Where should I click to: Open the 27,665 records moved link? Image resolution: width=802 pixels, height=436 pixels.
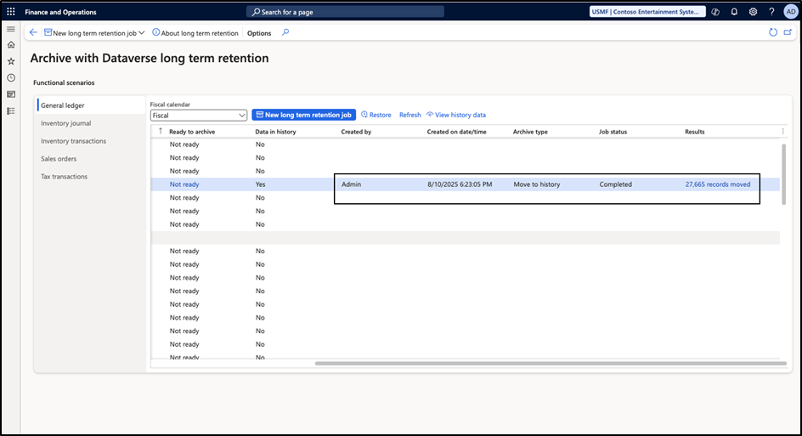(x=718, y=184)
